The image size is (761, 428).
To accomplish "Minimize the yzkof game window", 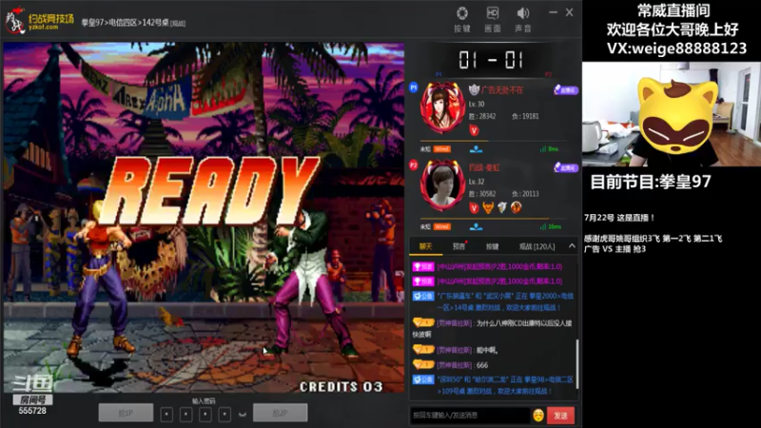I will coord(553,12).
